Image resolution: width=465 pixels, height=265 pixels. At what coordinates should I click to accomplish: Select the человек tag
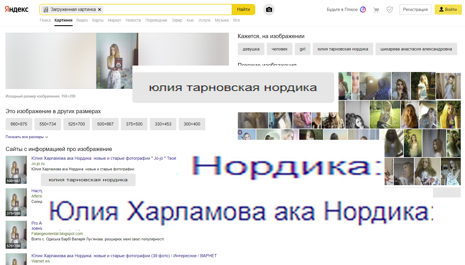tap(279, 49)
